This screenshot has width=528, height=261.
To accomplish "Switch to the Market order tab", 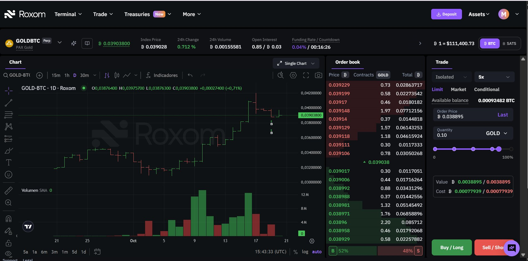I will [458, 89].
